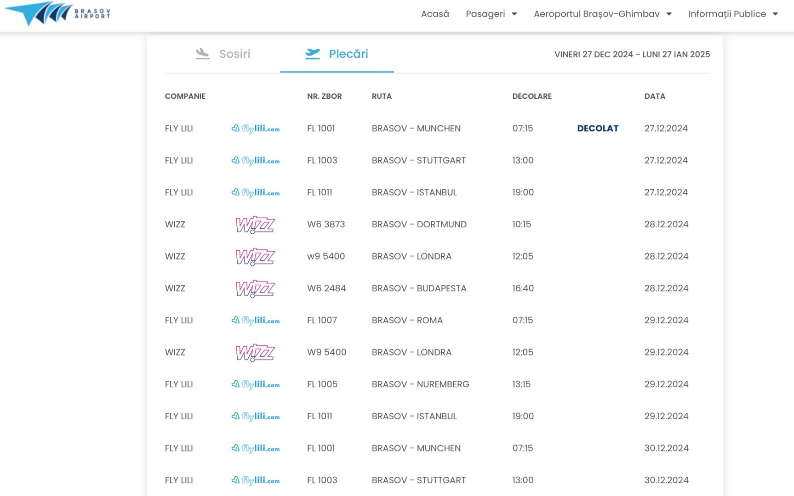Click flylili logo in FL 1007 row

pos(255,321)
